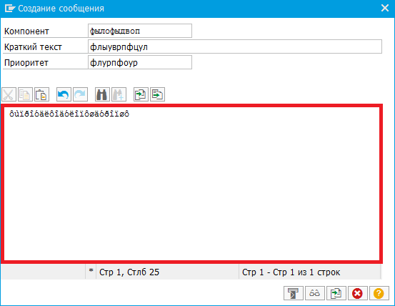This screenshot has height=306, width=395.
Task: Click the Paste clipboard icon
Action: 41,94
